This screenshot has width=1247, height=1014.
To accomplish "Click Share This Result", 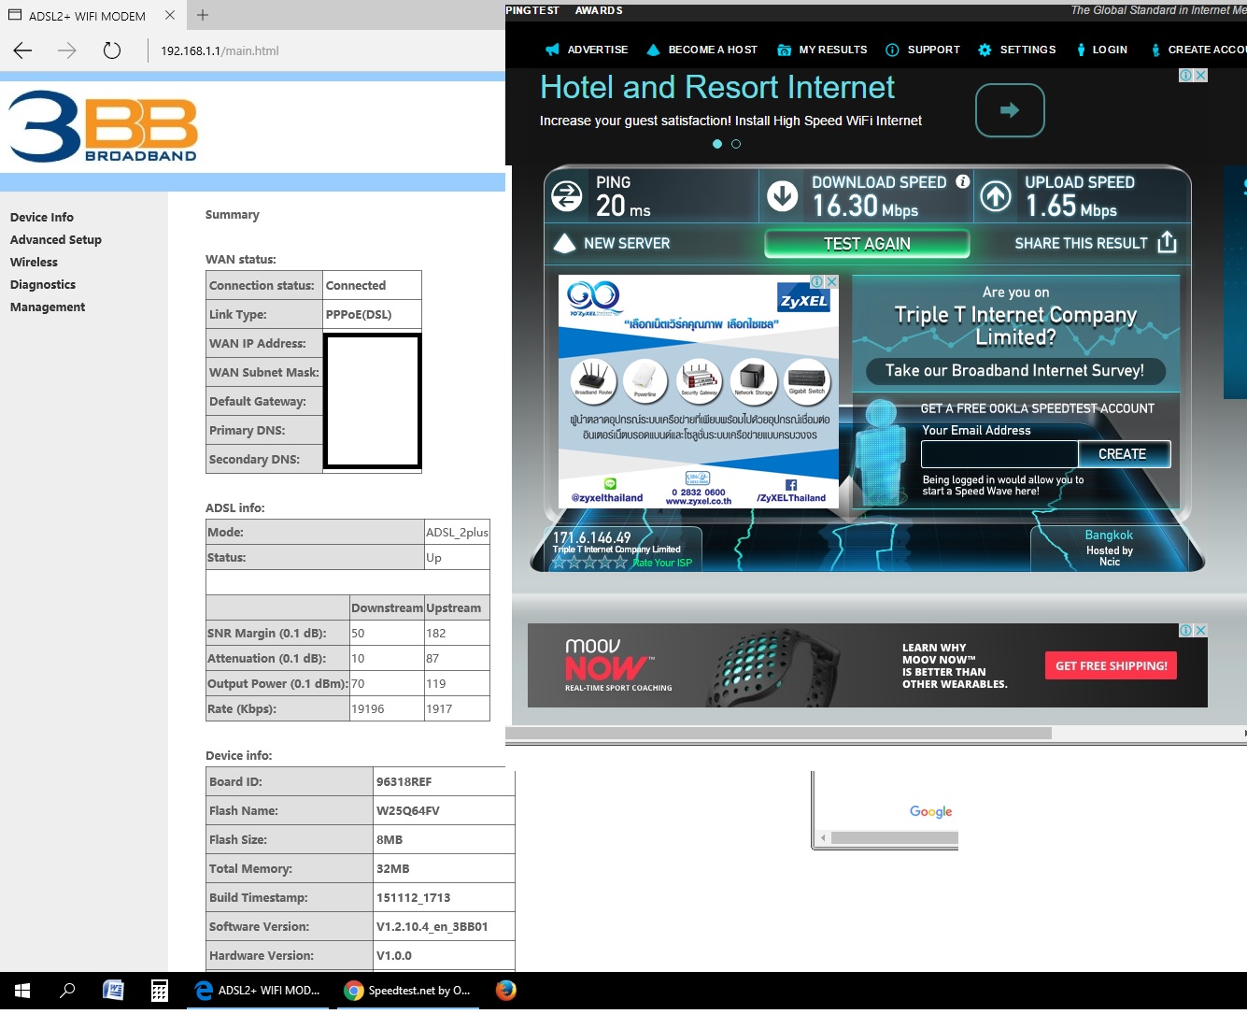I will (1081, 243).
